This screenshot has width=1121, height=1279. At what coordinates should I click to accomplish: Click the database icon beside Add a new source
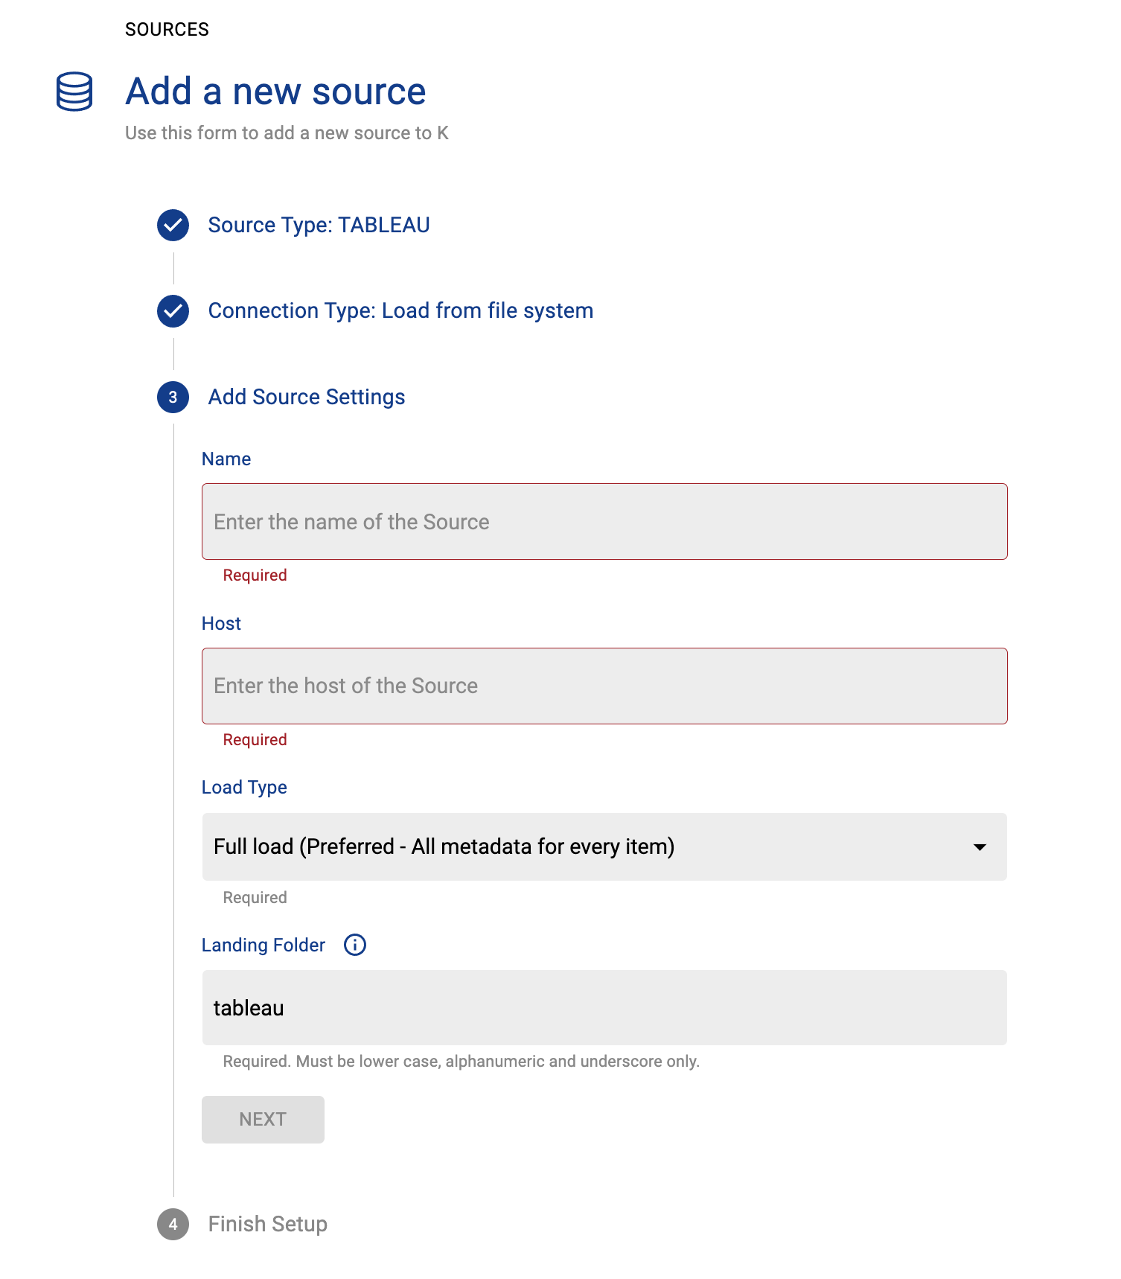74,91
